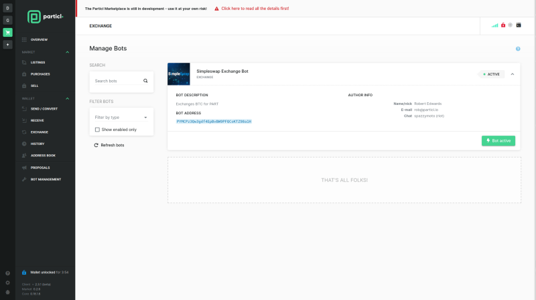Click the Listings tag icon
536x300 pixels.
(24, 62)
